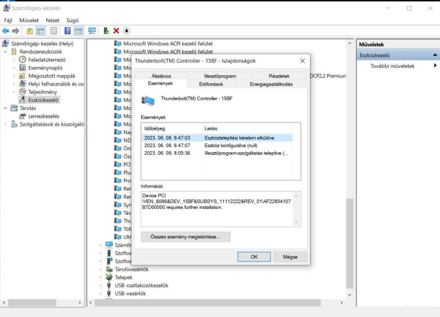Open Help with the blue question mark icon
Screen dimensions: 440x317
point(67,31)
